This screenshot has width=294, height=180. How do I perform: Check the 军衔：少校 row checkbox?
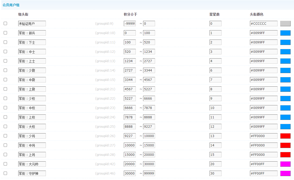[5, 98]
